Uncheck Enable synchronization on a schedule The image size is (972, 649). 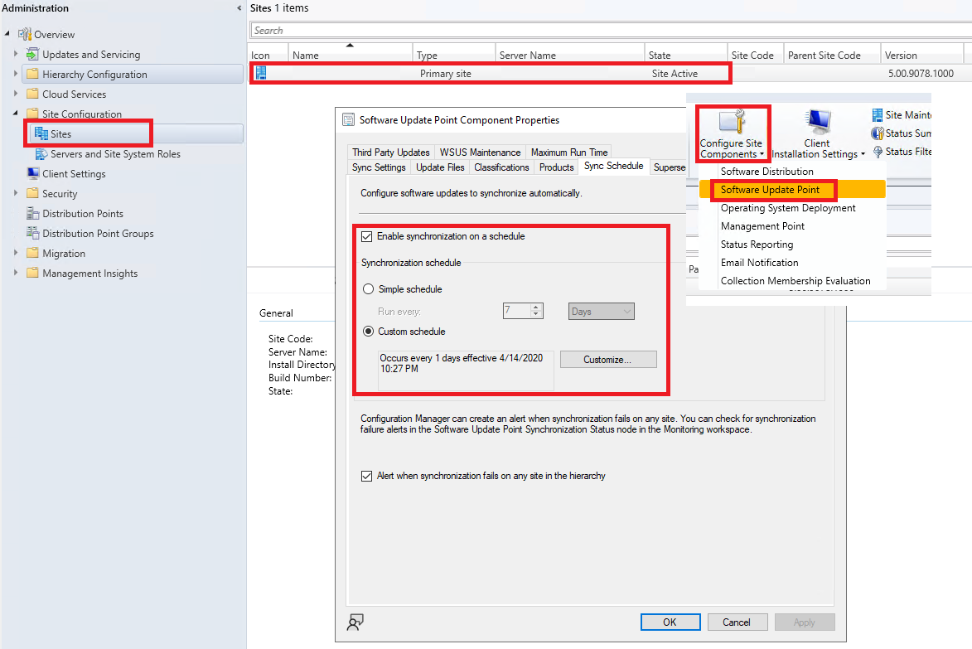point(367,236)
